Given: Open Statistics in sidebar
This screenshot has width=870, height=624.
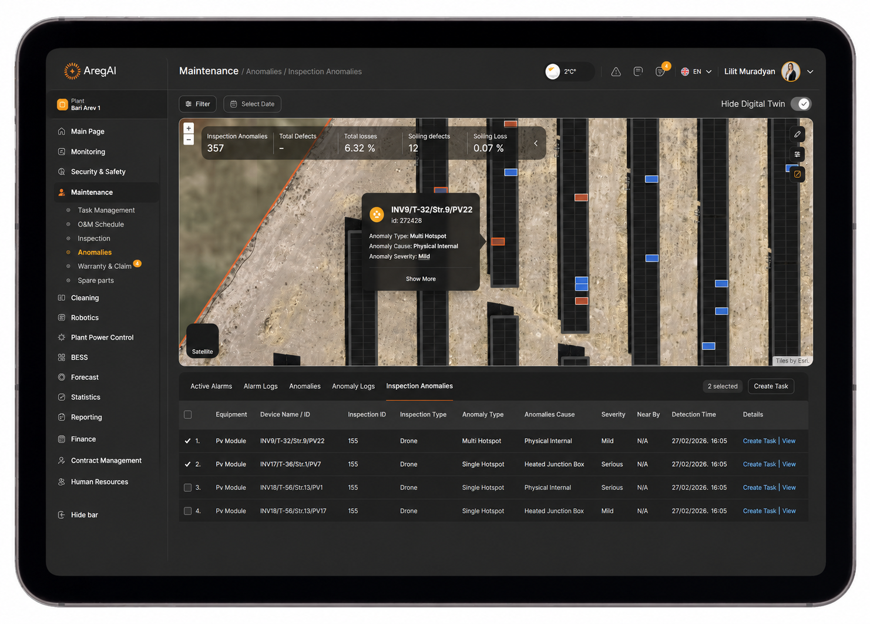Looking at the screenshot, I should 86,398.
